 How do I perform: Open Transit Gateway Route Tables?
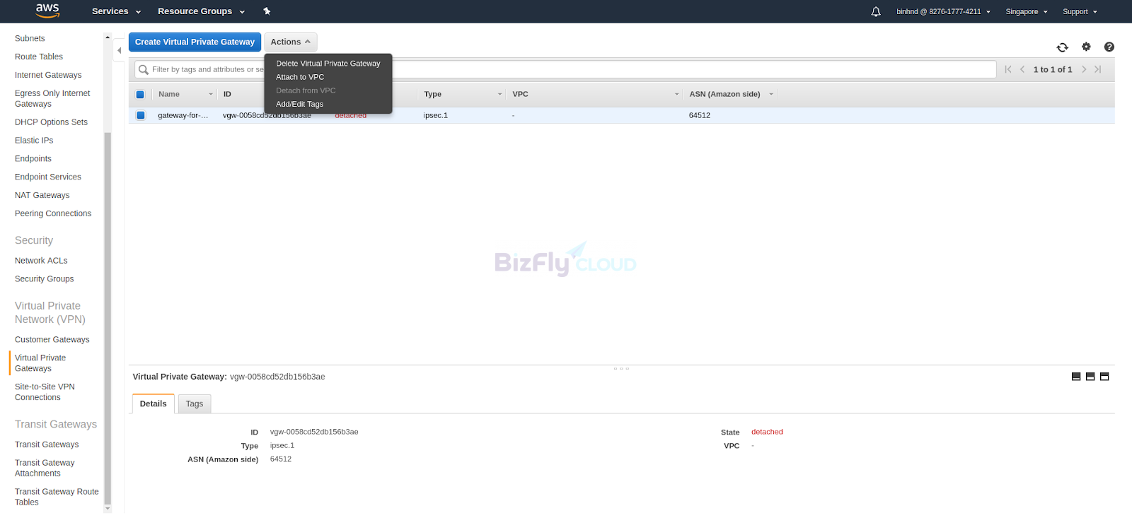[x=57, y=497]
